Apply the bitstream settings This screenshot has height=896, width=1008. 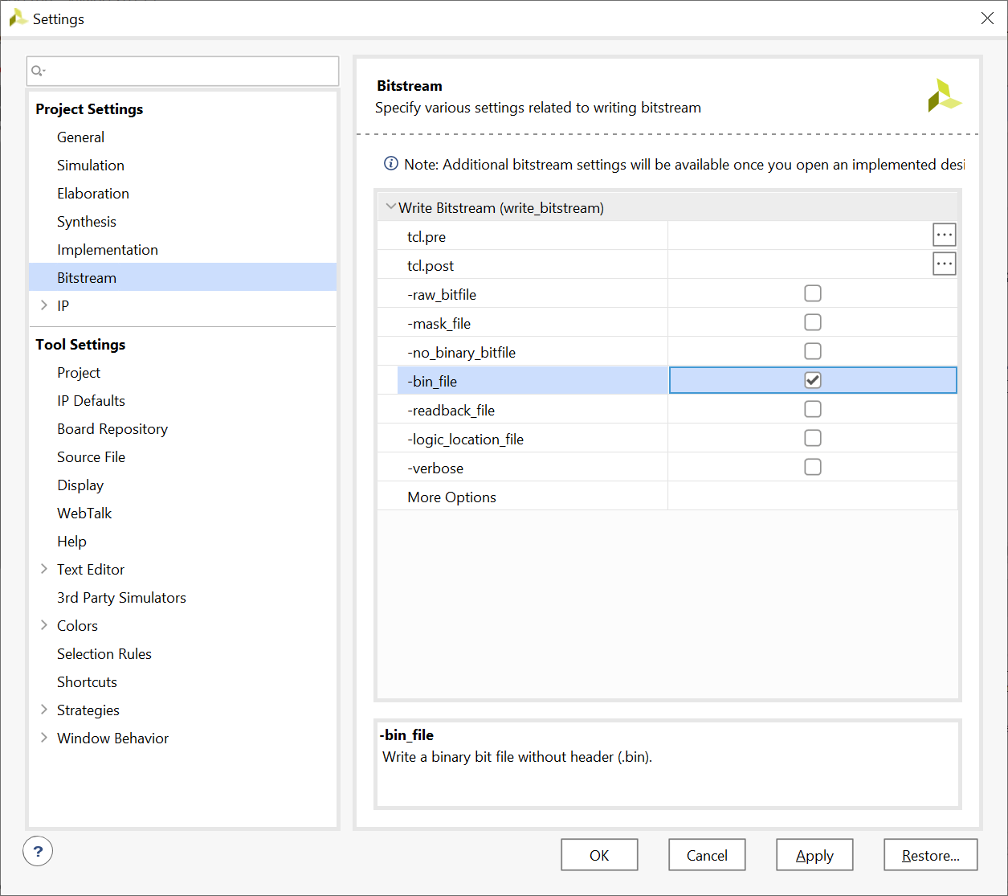(814, 855)
